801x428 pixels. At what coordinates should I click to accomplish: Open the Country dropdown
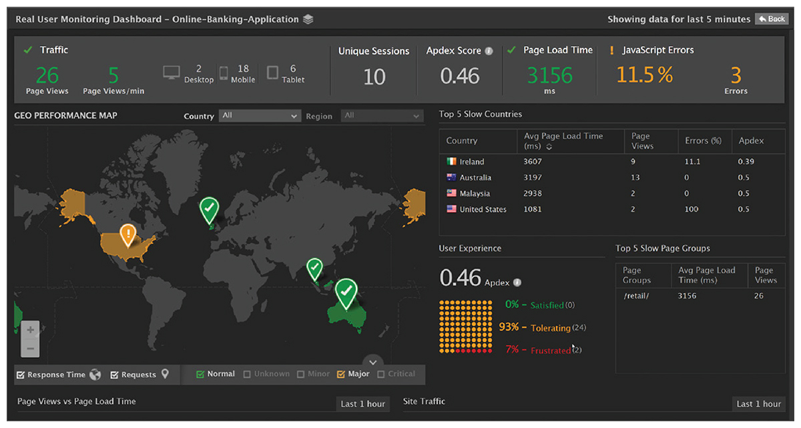coord(260,116)
